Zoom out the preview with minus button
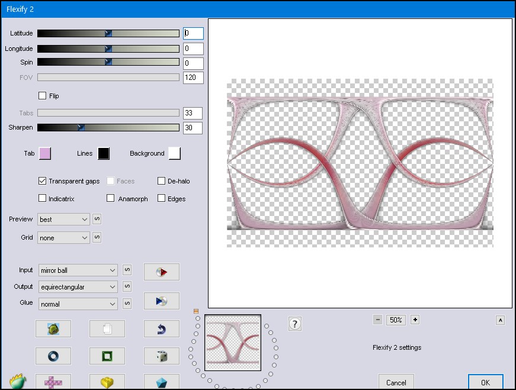Viewport: 516px width, 390px height. (x=378, y=320)
